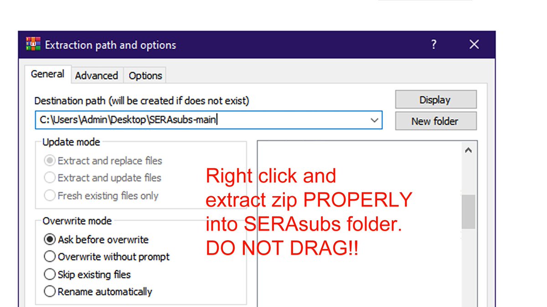Click the WinRAR icon in the title bar
The image size is (547, 307).
click(33, 45)
